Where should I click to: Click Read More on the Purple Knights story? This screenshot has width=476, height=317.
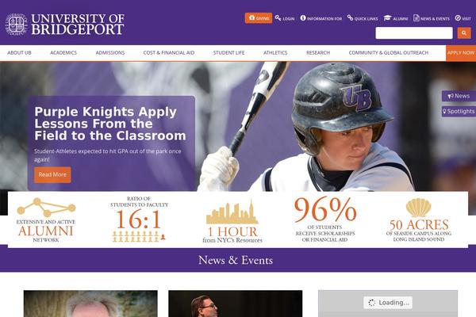coord(52,174)
